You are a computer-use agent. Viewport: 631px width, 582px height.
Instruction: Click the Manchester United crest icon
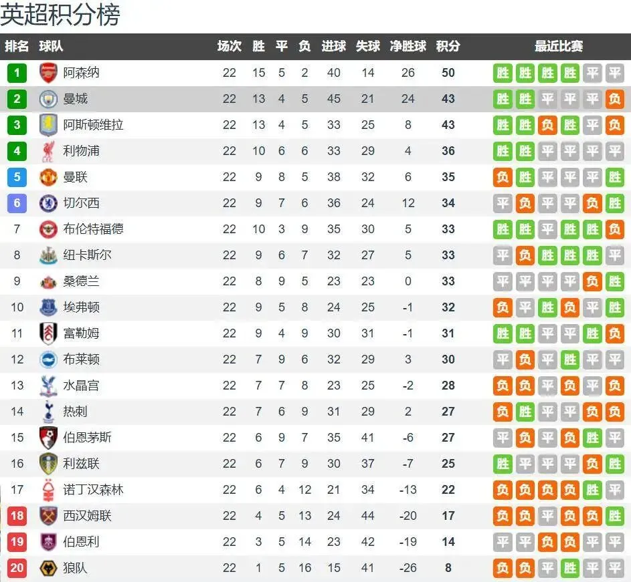tap(48, 177)
